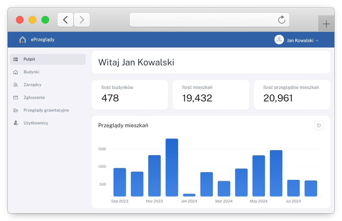Open the Budynki menu item
Image resolution: width=342 pixels, height=221 pixels.
coord(31,72)
